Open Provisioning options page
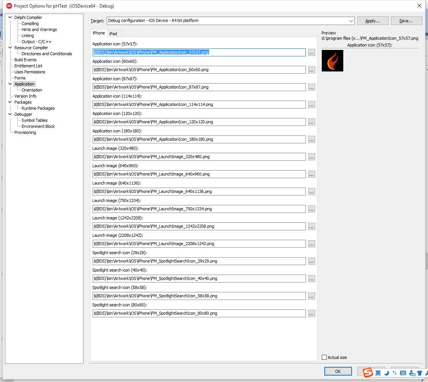 pos(25,132)
